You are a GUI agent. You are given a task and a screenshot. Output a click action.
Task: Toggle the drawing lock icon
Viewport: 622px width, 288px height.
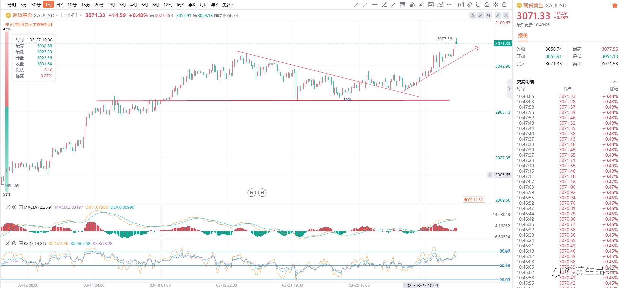(487, 5)
